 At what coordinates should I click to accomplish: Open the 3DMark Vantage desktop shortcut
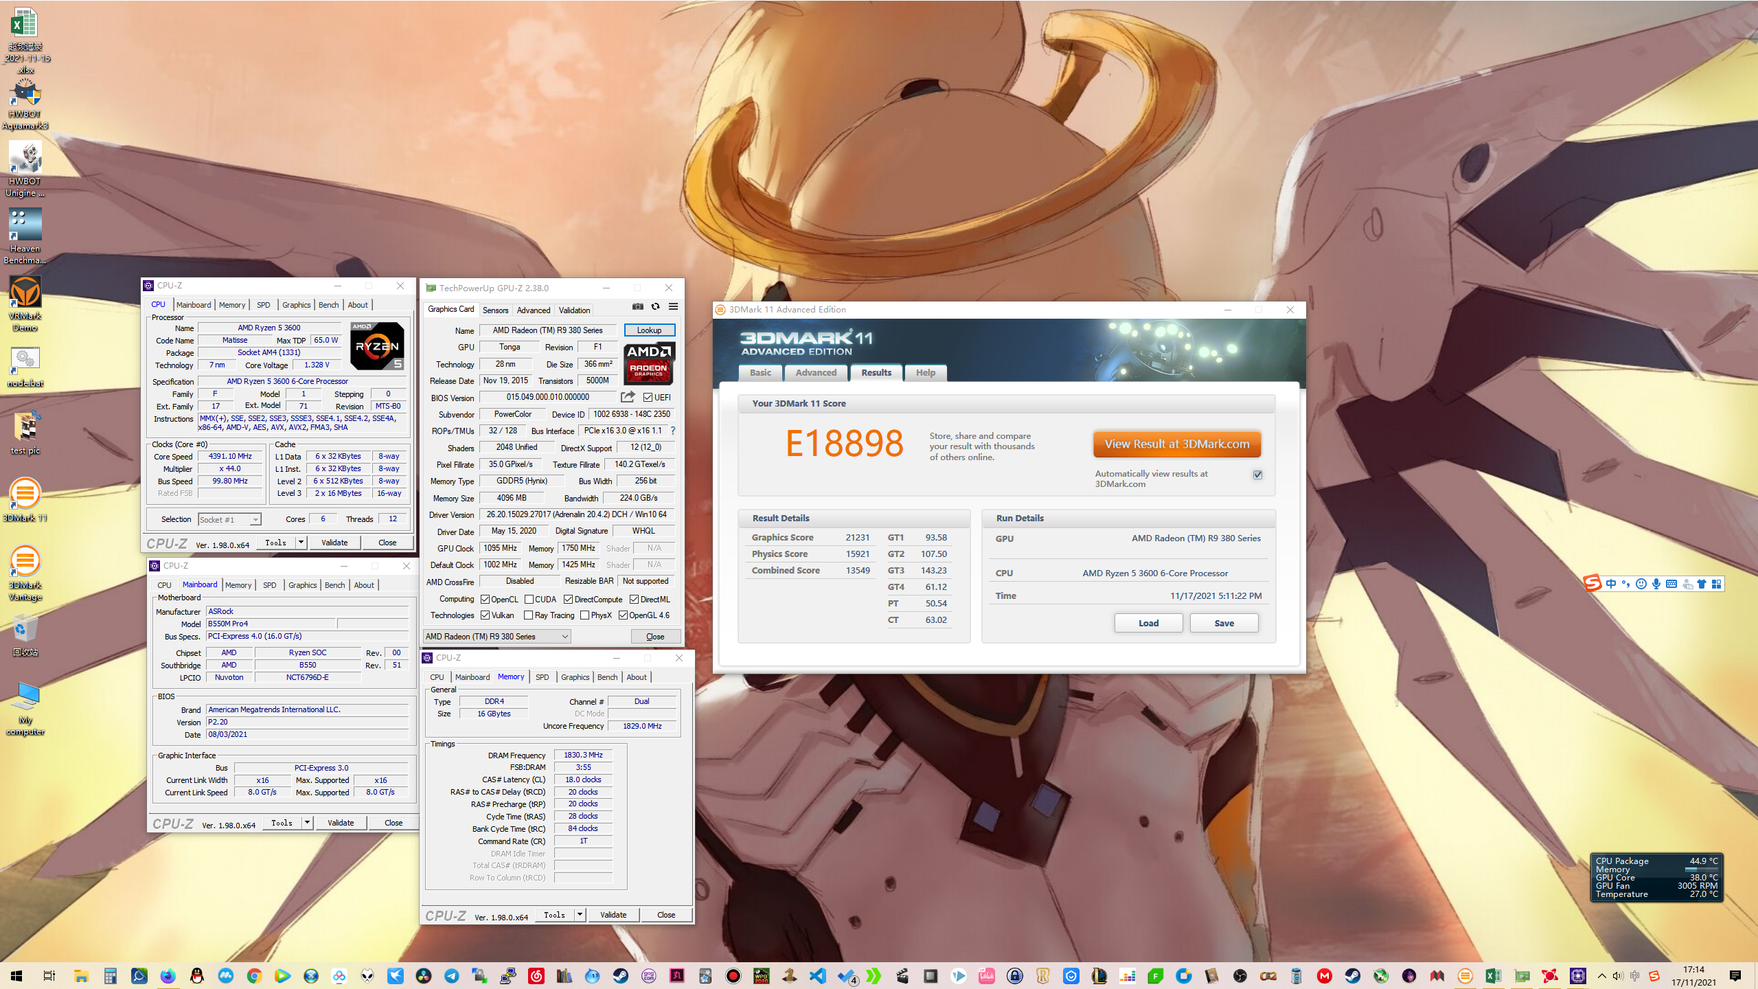(x=25, y=573)
